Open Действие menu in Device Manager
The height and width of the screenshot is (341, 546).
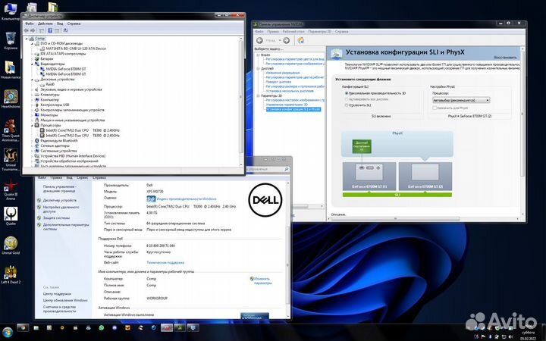[45, 23]
